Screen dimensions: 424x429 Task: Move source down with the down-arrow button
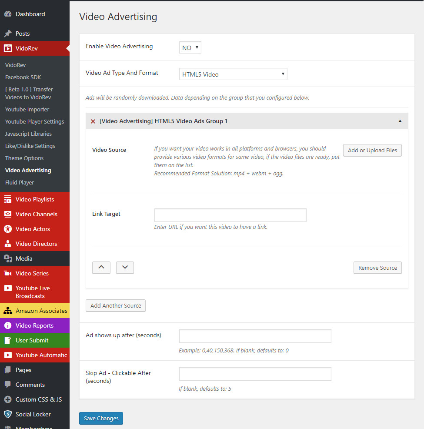tap(125, 268)
